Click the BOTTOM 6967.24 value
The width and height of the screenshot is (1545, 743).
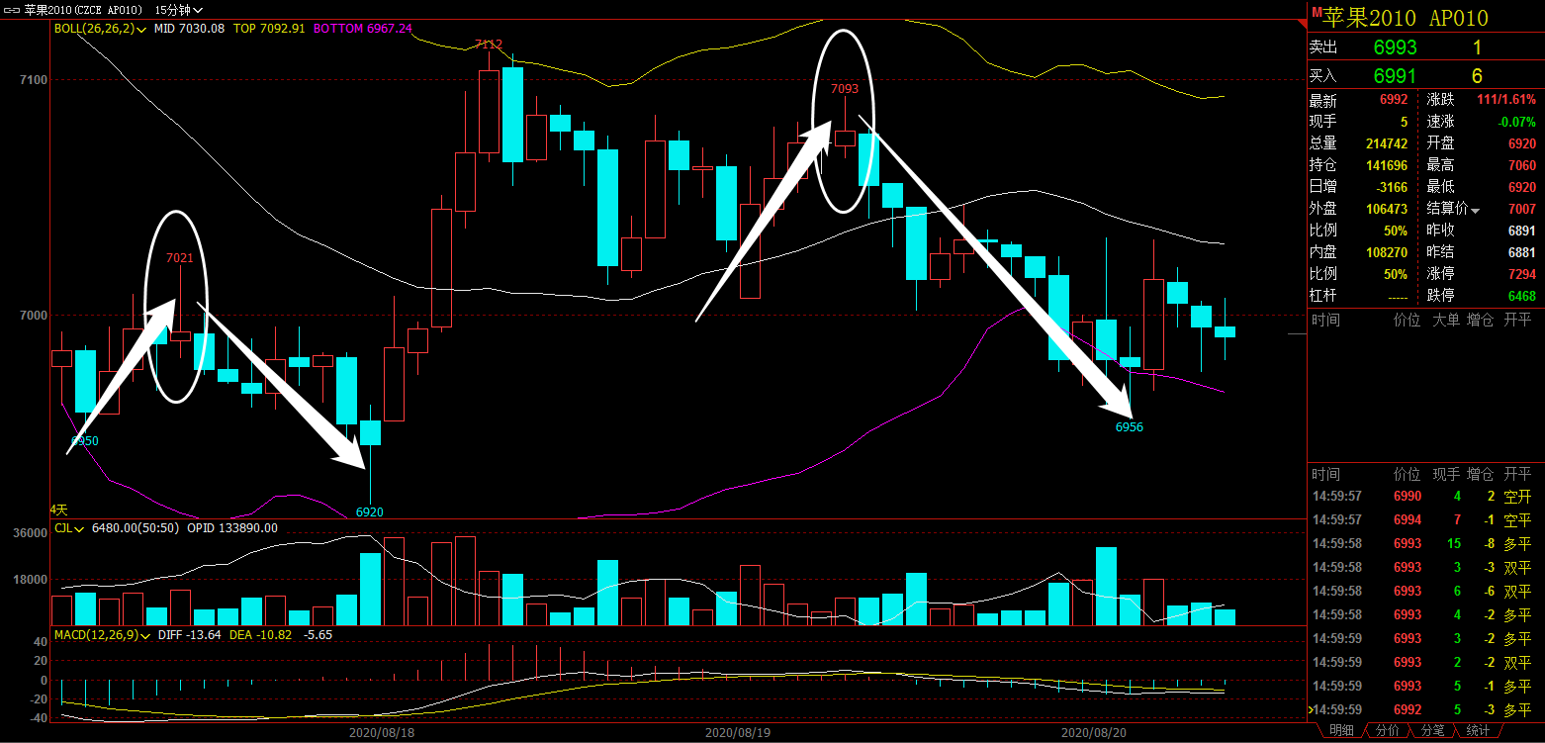[363, 29]
